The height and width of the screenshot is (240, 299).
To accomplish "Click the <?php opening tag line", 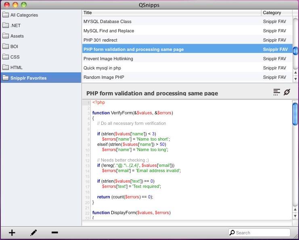I will pos(98,102).
